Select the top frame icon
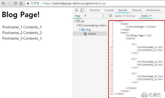The image size is (165, 98). coord(78,21)
